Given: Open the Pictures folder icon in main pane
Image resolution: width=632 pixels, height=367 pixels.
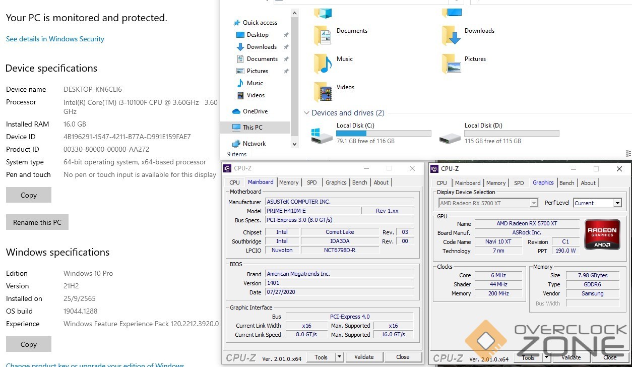Looking at the screenshot, I should [451, 64].
